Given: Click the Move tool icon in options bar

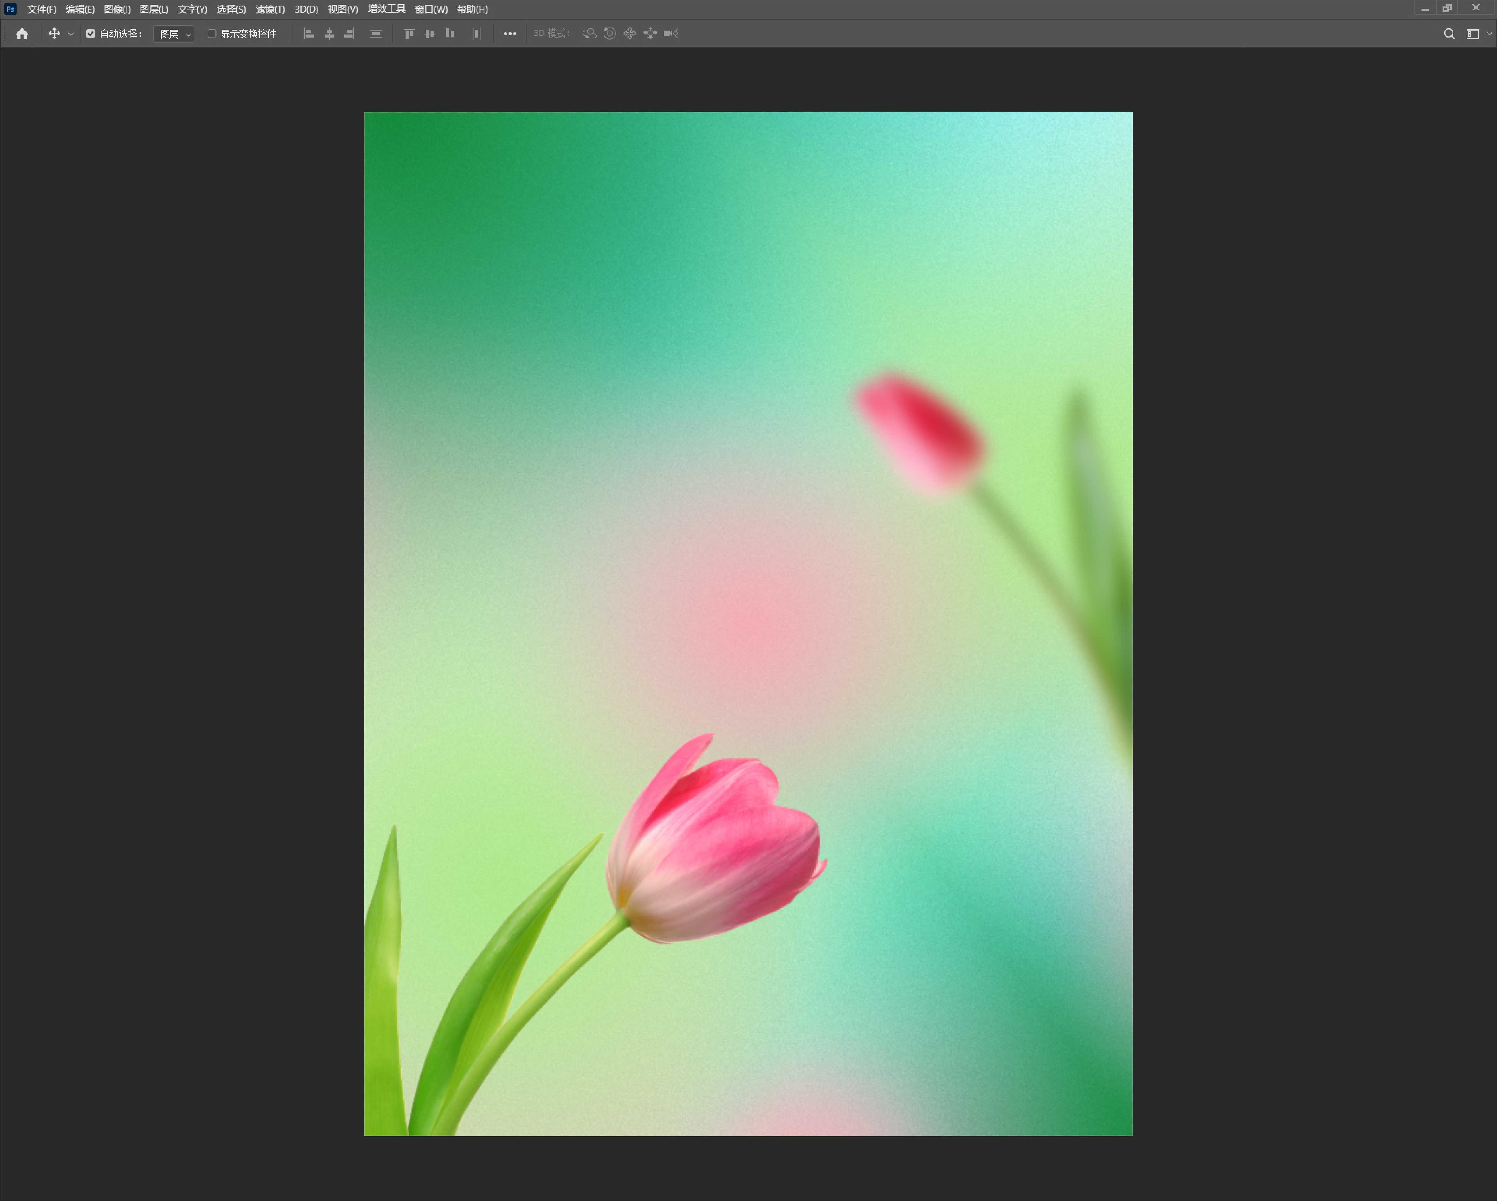Looking at the screenshot, I should coord(54,33).
